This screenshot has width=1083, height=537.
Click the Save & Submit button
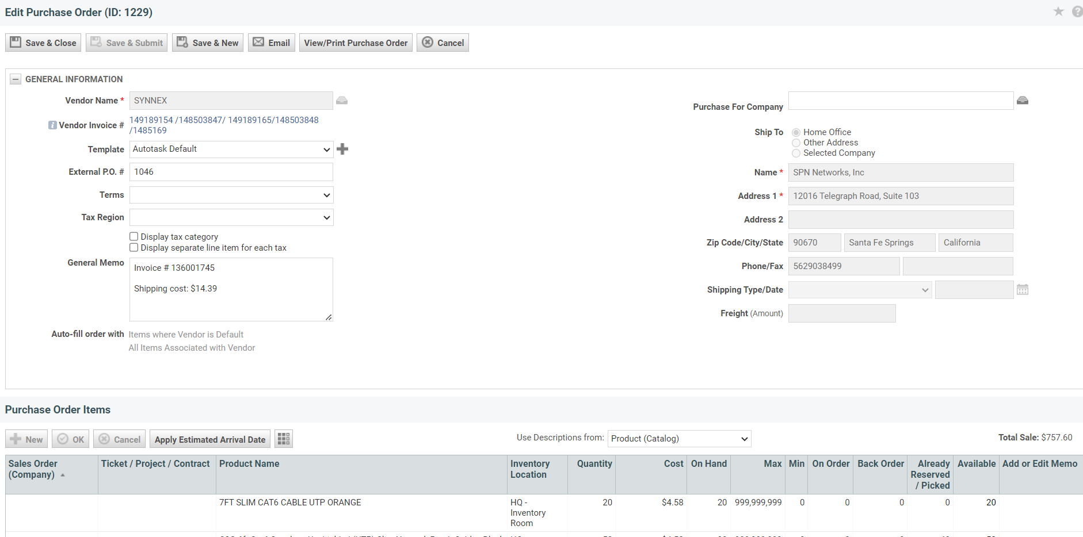click(127, 43)
